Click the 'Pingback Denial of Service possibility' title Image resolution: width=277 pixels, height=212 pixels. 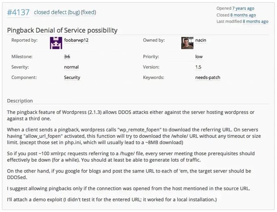62,30
